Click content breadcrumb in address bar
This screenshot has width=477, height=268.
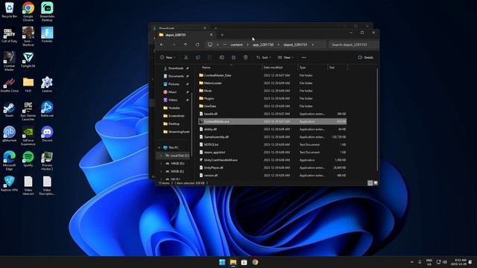[x=236, y=45]
